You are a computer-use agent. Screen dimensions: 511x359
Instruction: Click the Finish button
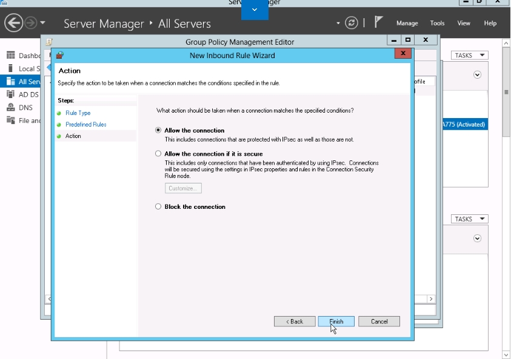tap(336, 321)
